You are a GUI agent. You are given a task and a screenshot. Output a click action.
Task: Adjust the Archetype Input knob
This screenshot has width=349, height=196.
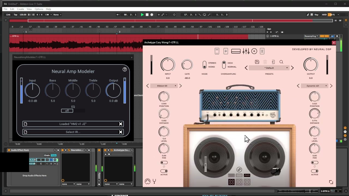(168, 65)
